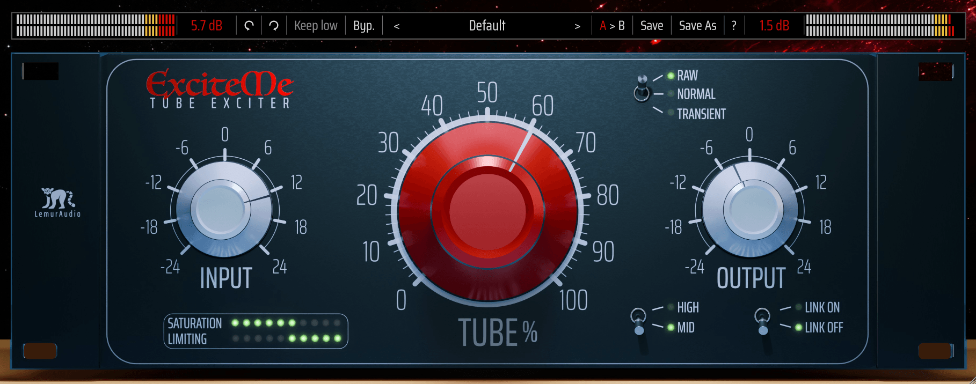Click the output level meter
The width and height of the screenshot is (976, 384).
click(x=879, y=25)
